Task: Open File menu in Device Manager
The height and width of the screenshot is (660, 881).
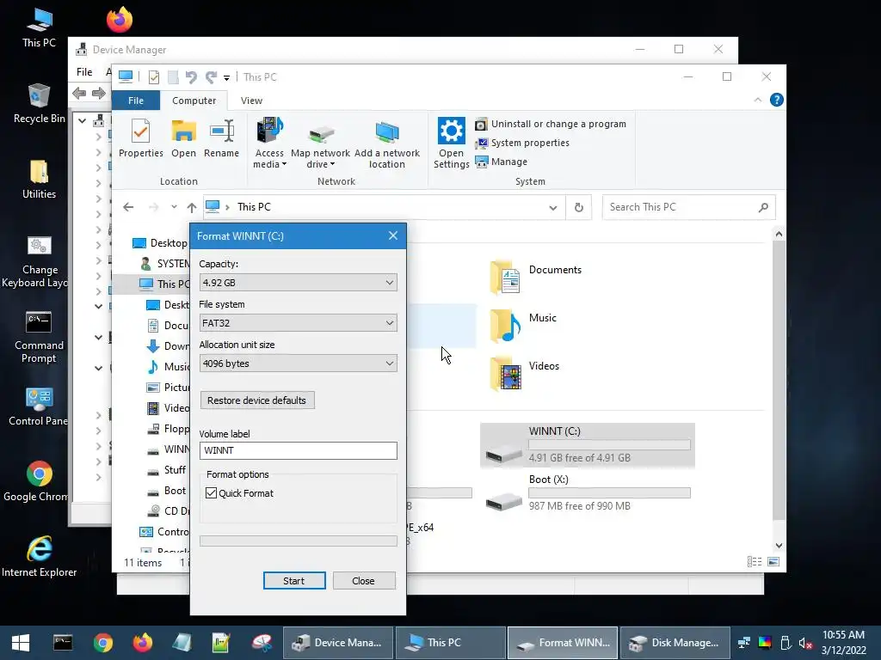Action: [x=84, y=72]
